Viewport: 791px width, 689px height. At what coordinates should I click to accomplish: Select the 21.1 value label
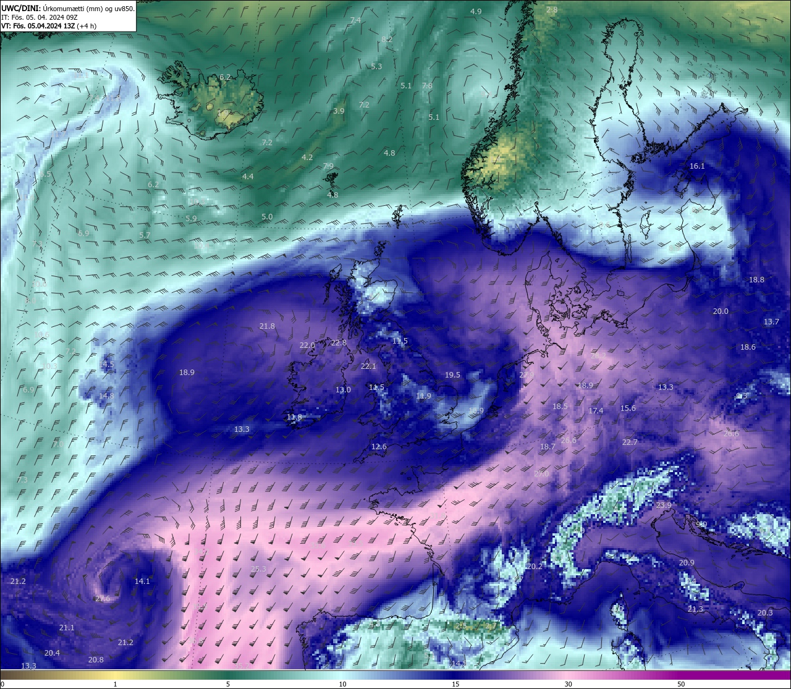pos(67,628)
